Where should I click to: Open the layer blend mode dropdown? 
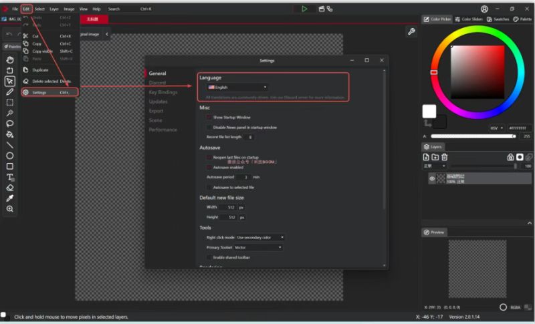tap(434, 166)
